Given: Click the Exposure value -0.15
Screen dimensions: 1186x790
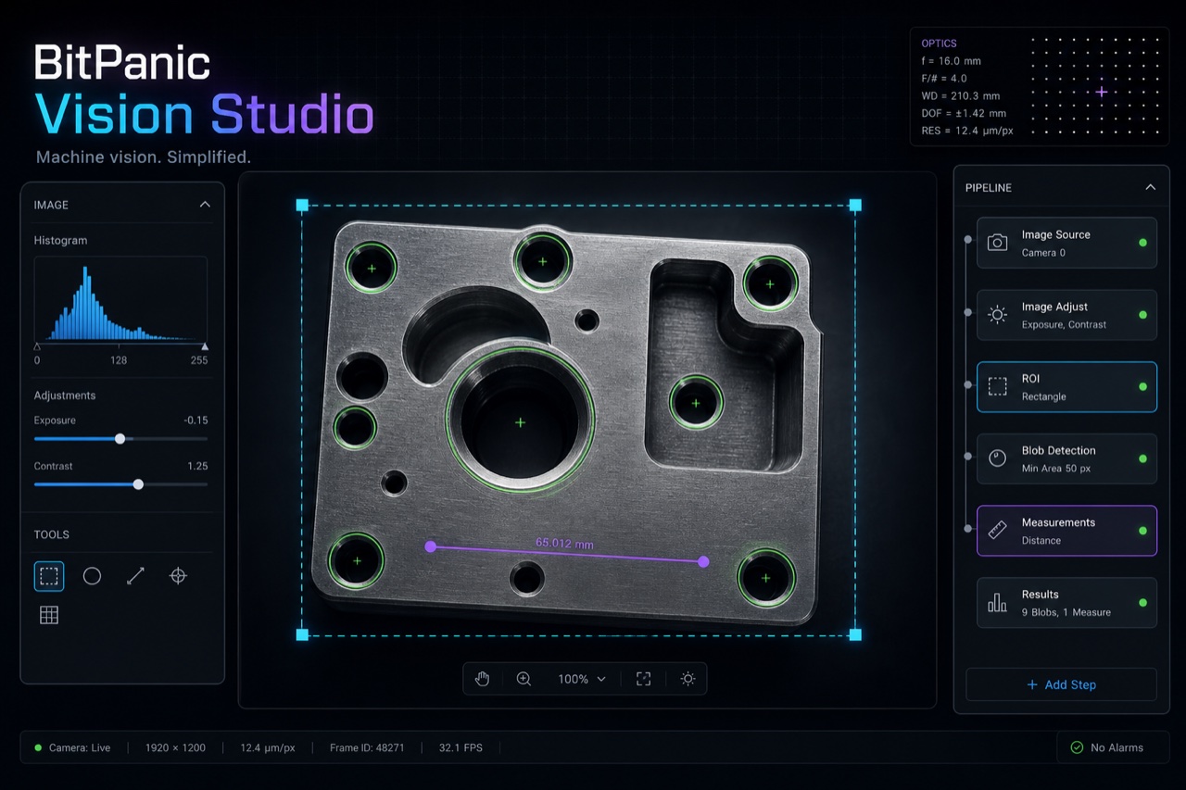Looking at the screenshot, I should 196,420.
